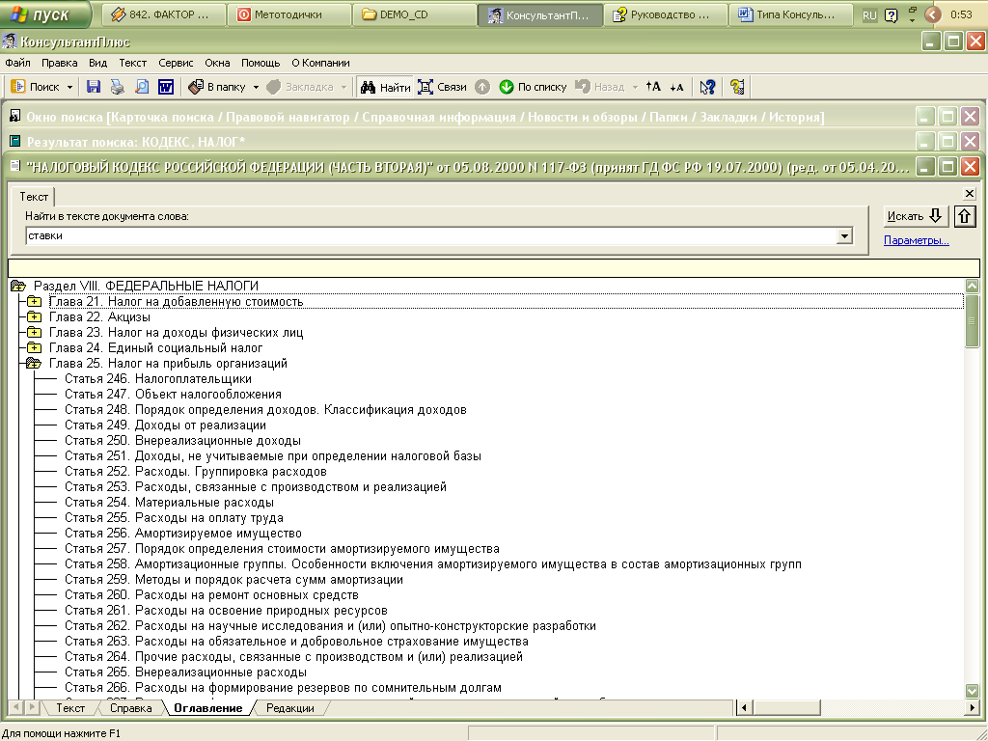The height and width of the screenshot is (741, 988).
Task: Increase font size with the up A icon
Action: [653, 87]
